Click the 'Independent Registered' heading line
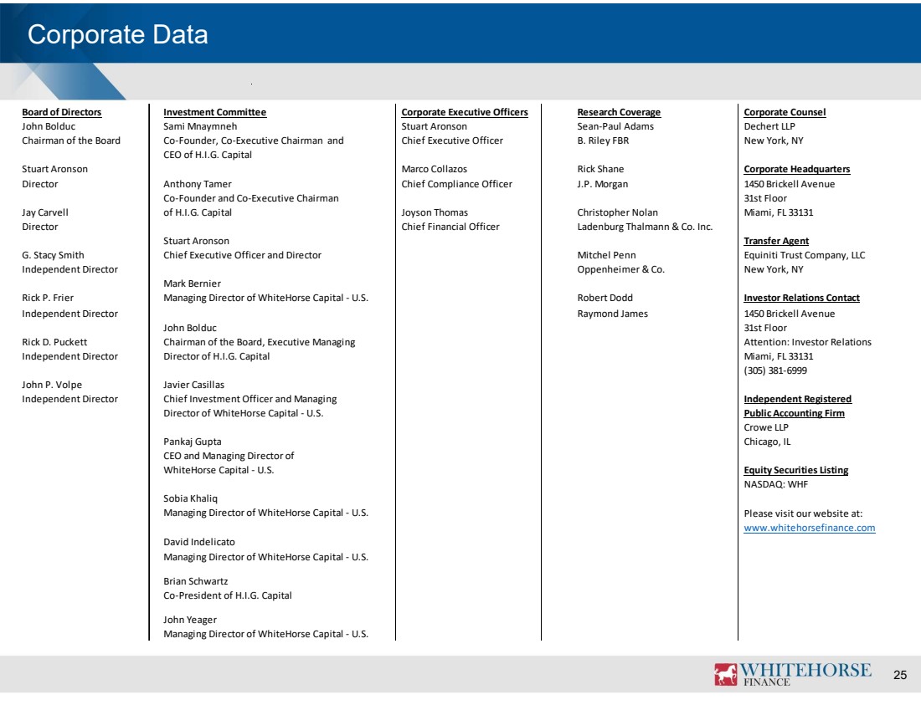 (798, 399)
